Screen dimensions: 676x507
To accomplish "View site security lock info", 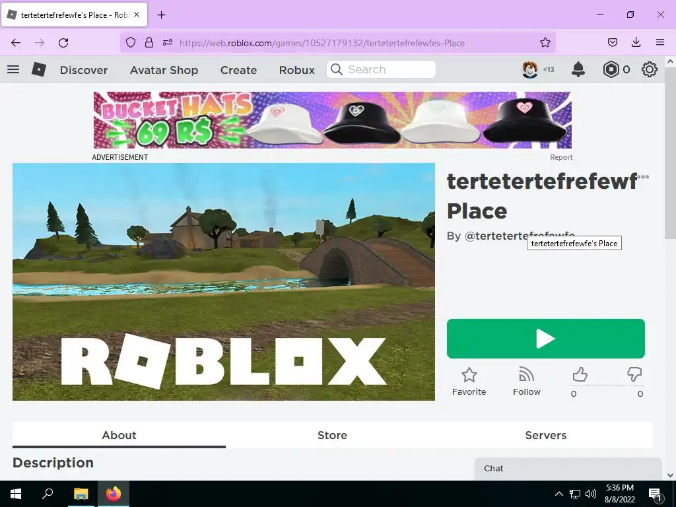I will tap(149, 42).
